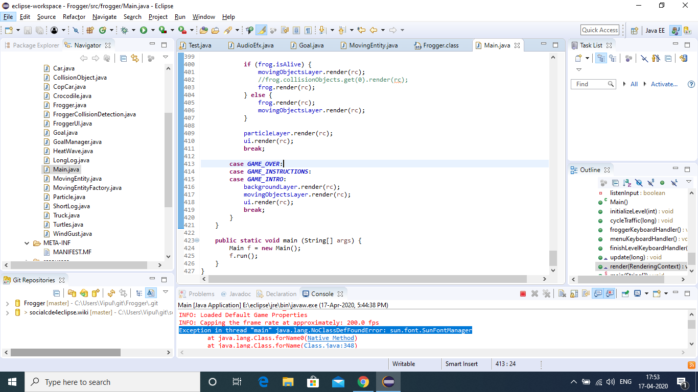The width and height of the screenshot is (698, 392).
Task: Open the Refactor menu
Action: (x=74, y=17)
